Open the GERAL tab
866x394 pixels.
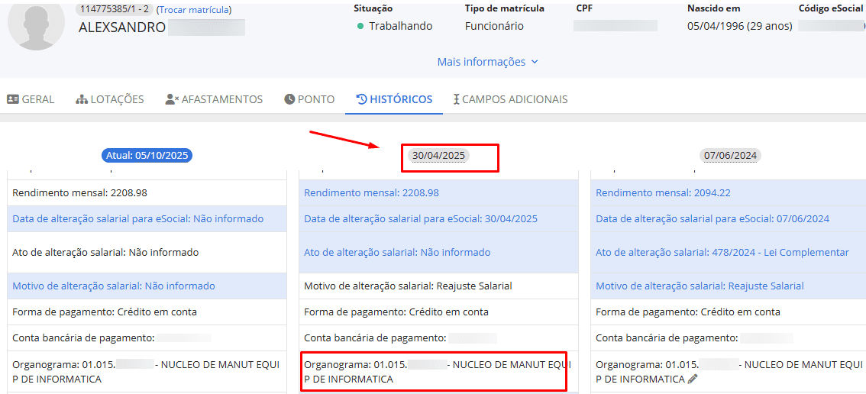[x=31, y=99]
